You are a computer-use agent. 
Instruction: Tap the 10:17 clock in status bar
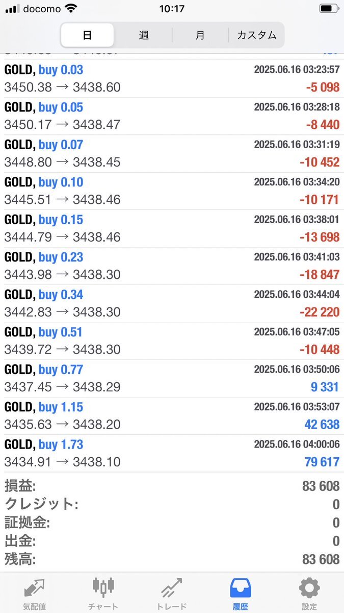click(x=172, y=9)
